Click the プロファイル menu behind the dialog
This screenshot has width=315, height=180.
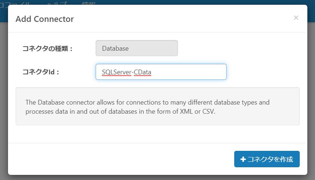15,3
